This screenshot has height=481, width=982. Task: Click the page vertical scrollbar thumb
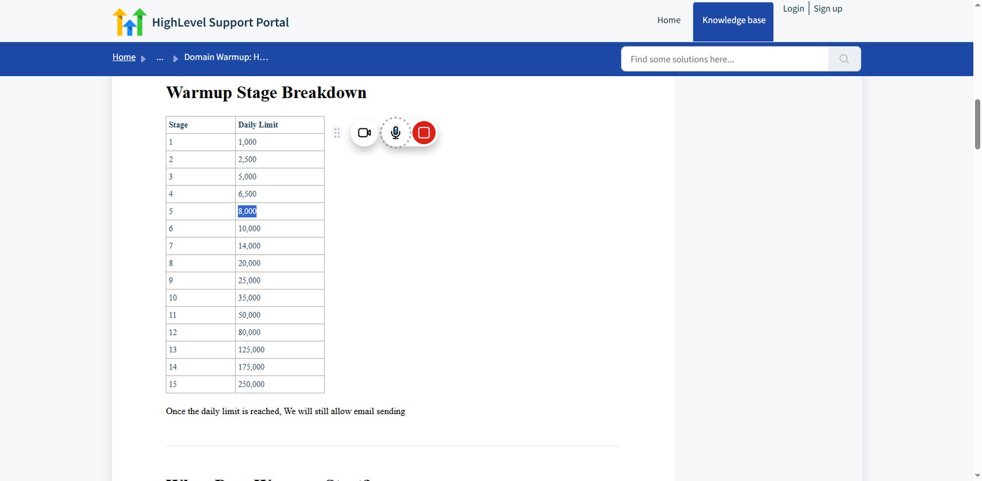click(977, 123)
